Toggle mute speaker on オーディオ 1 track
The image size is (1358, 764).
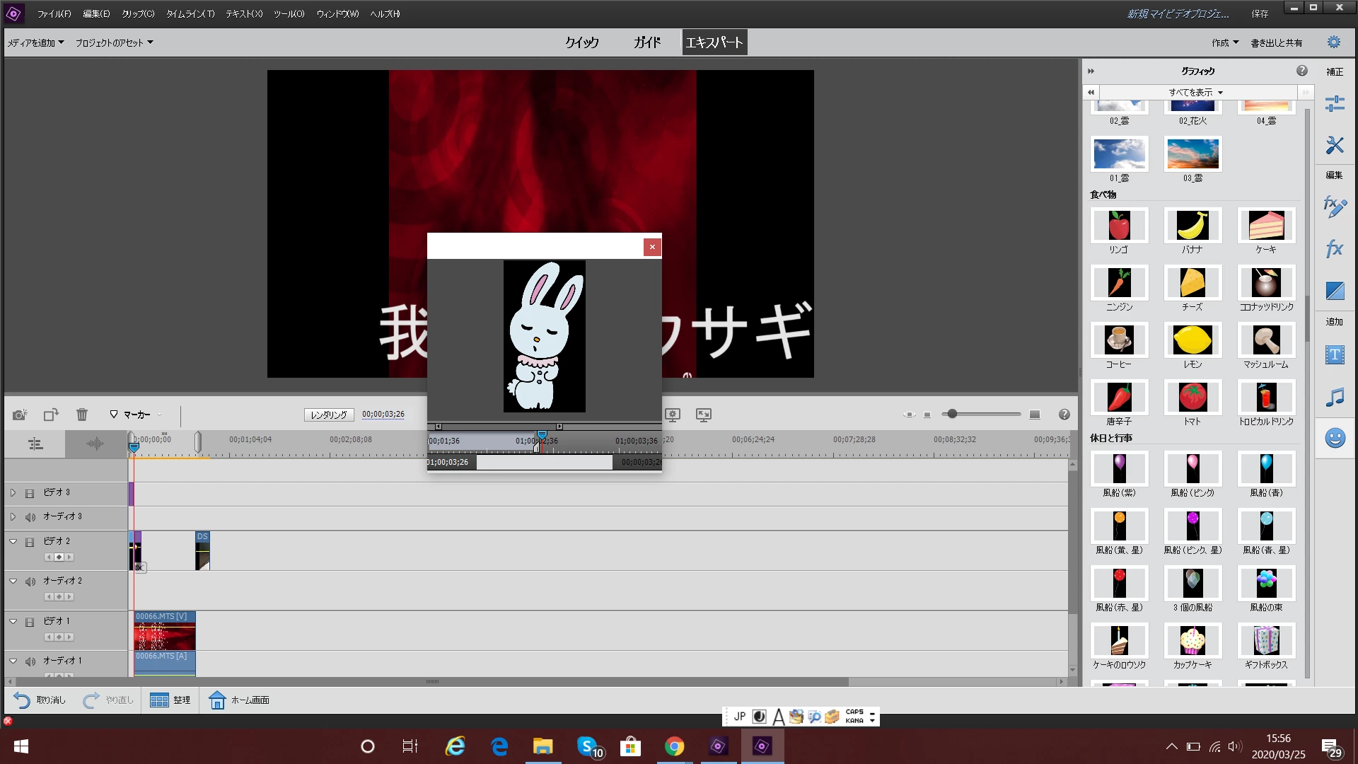[x=30, y=661]
